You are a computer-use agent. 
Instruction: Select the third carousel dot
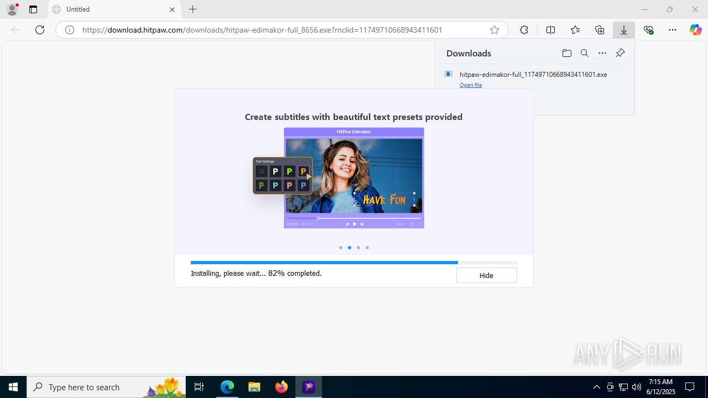[x=358, y=248]
